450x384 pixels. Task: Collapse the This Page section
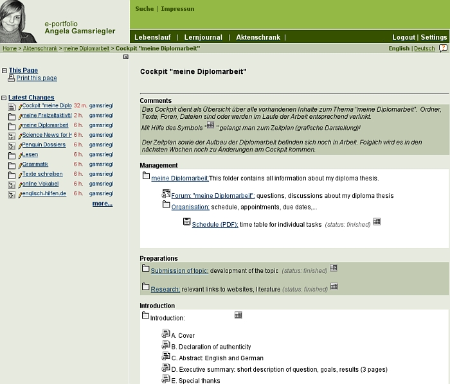tap(4, 71)
